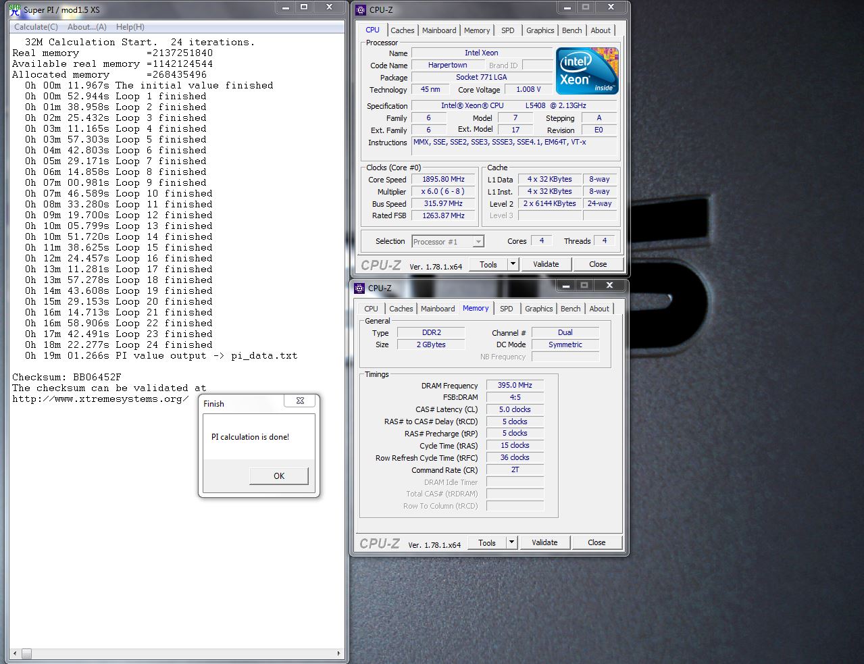Image resolution: width=864 pixels, height=664 pixels.
Task: Open the Processor #1 selection dropdown
Action: 449,241
